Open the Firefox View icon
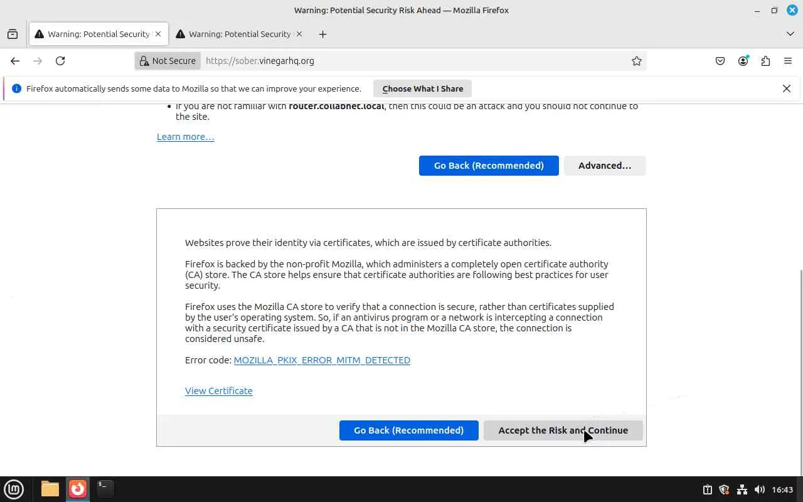 pos(13,34)
